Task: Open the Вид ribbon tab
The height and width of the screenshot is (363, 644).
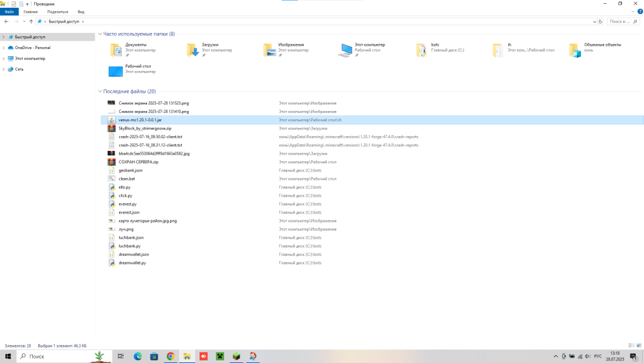Action: pyautogui.click(x=81, y=12)
